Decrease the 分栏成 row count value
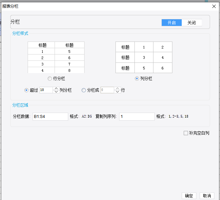Screen dimensions: 220x200 click(117, 92)
